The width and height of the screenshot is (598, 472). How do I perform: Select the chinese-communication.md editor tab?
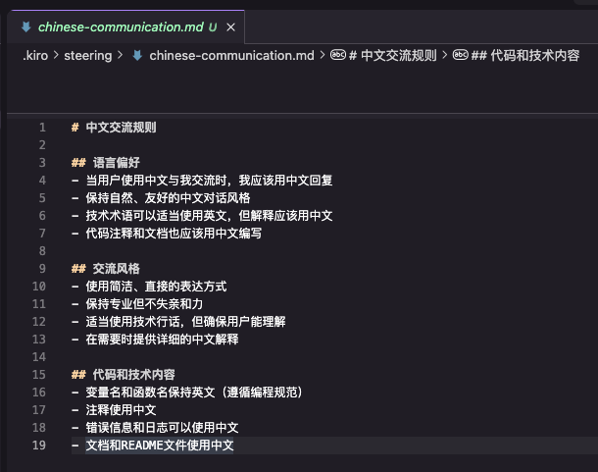click(x=120, y=26)
